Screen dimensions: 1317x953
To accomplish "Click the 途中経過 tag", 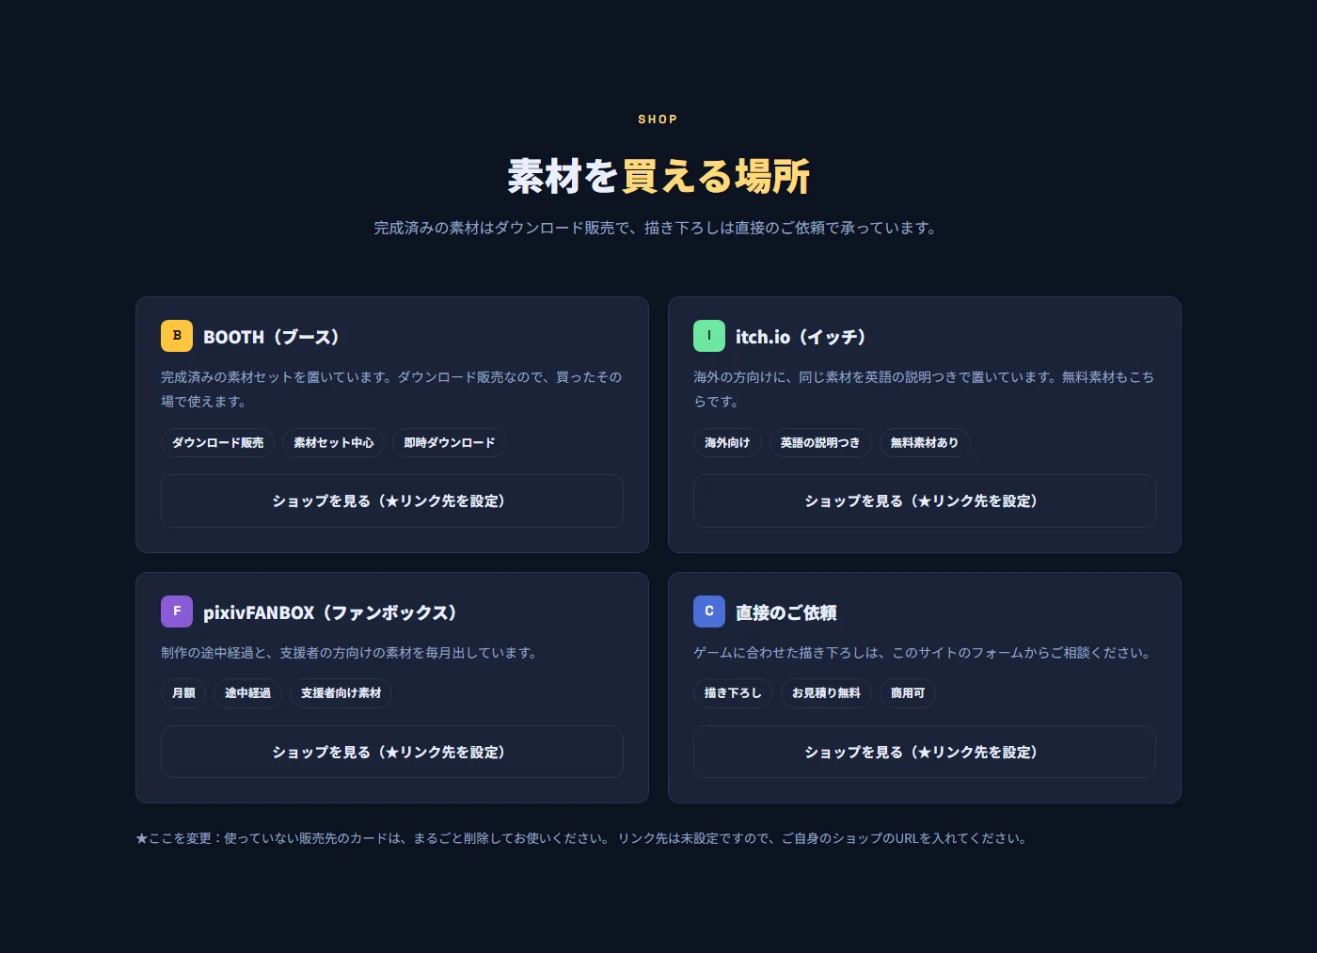I will click(x=247, y=693).
